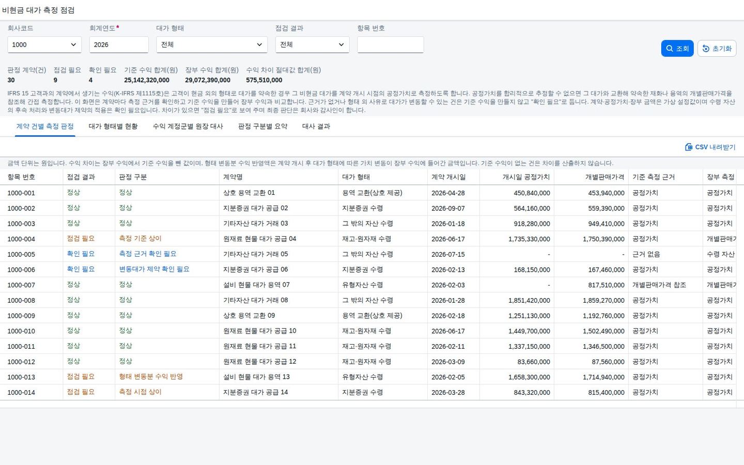Select the 대사 결과 tab

[x=316, y=127]
